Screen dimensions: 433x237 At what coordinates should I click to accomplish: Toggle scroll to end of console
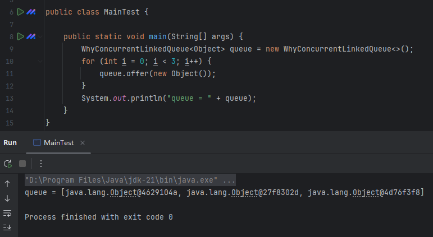click(7, 227)
